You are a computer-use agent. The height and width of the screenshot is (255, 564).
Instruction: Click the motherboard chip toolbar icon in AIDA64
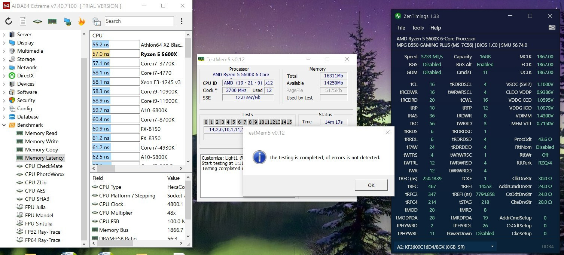37,21
